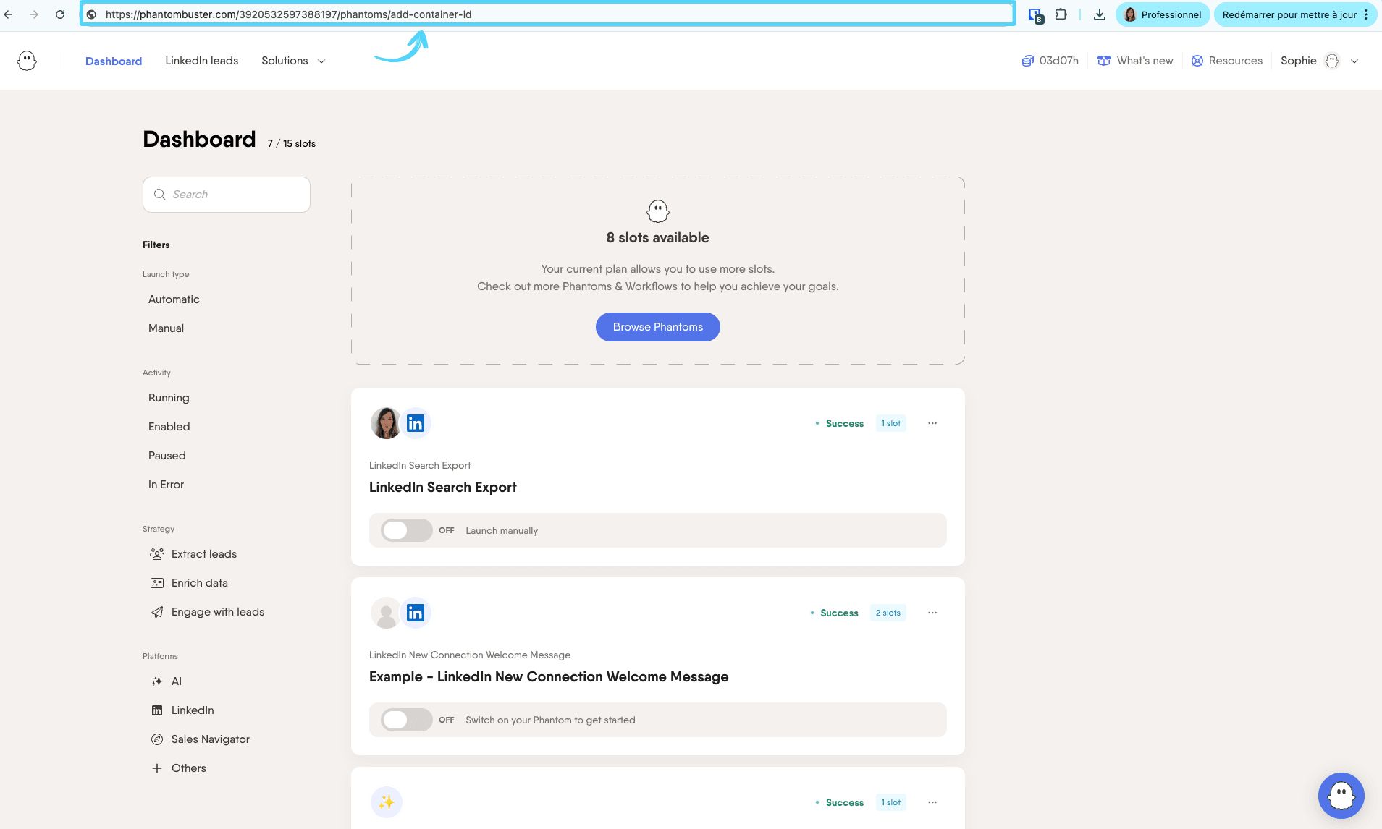Toggle LinkedIn Search Export phantom on

point(407,530)
